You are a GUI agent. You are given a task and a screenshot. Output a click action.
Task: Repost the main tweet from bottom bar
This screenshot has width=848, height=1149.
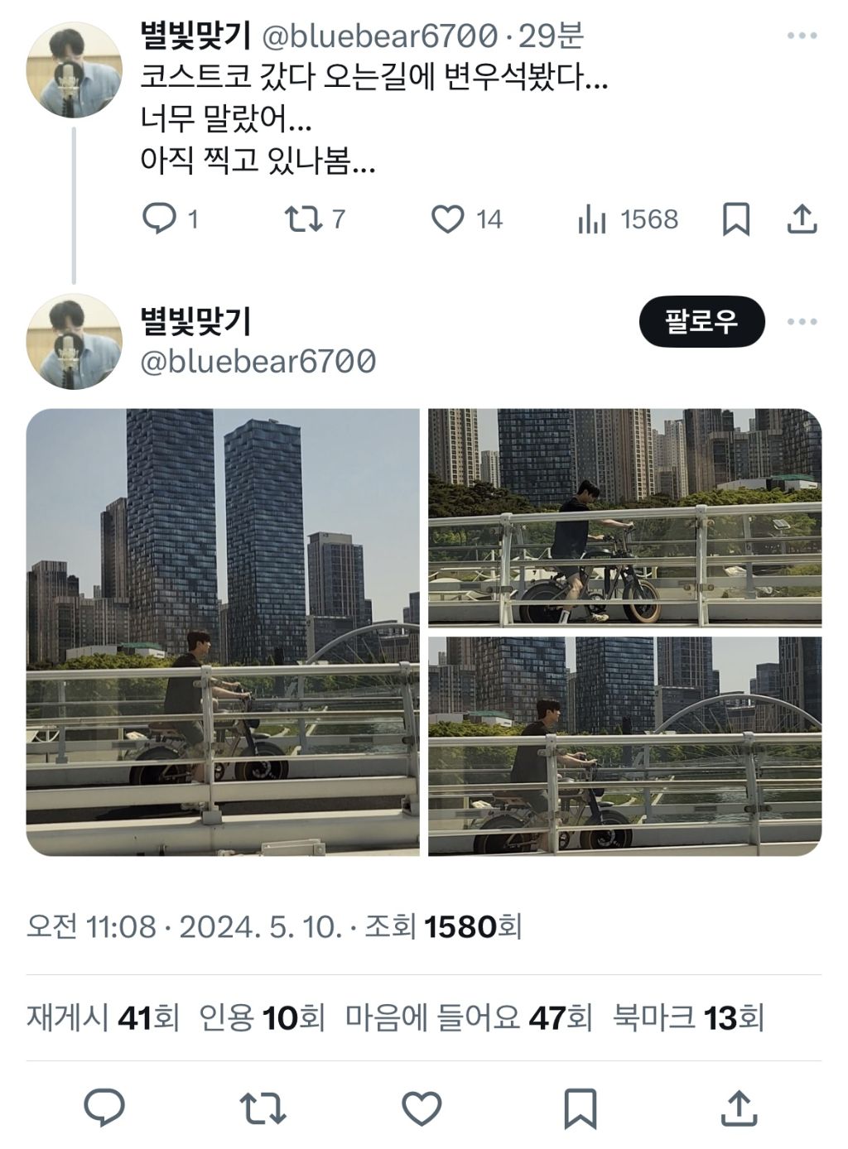263,1108
